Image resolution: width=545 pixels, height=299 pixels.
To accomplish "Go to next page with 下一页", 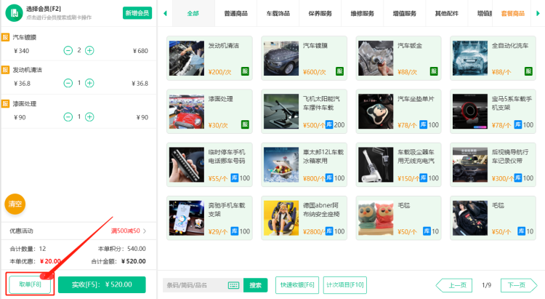I will tap(516, 285).
